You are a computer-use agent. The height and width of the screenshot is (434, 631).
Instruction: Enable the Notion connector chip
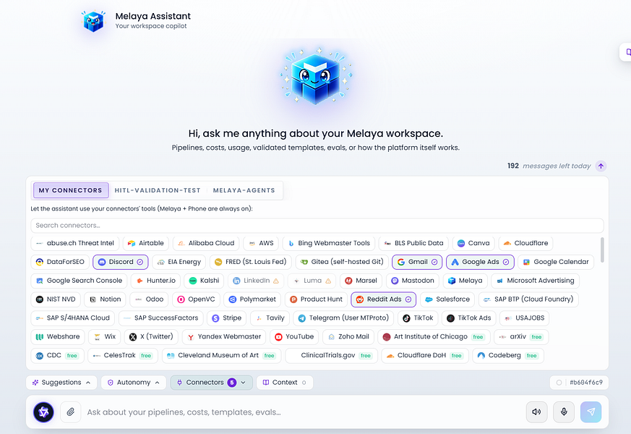click(x=106, y=299)
